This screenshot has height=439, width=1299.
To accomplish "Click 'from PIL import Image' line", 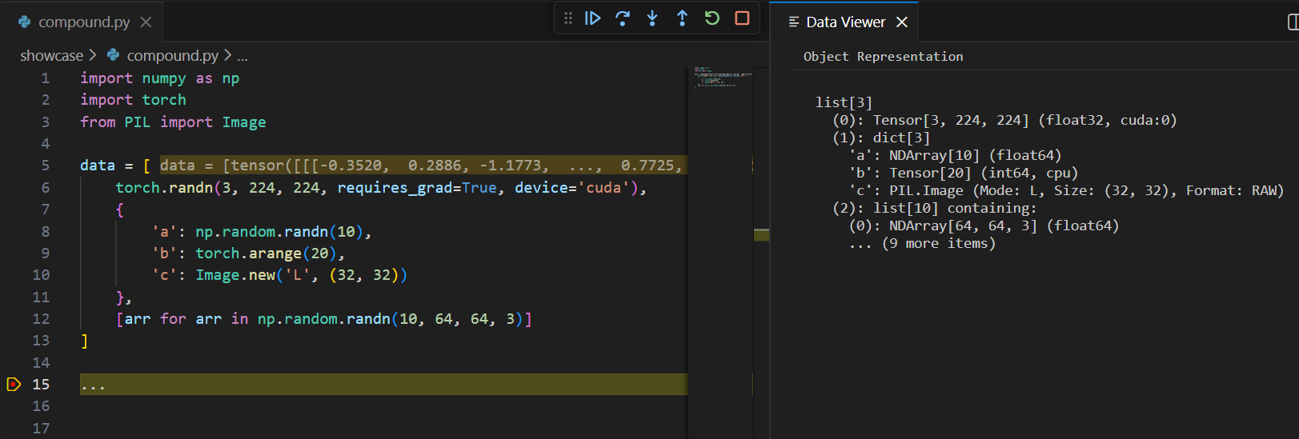I will [x=173, y=122].
